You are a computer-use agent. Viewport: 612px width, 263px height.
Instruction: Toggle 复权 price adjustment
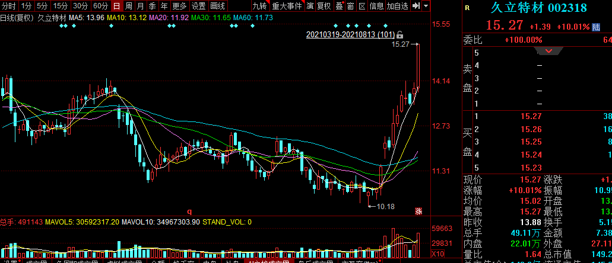(x=324, y=6)
